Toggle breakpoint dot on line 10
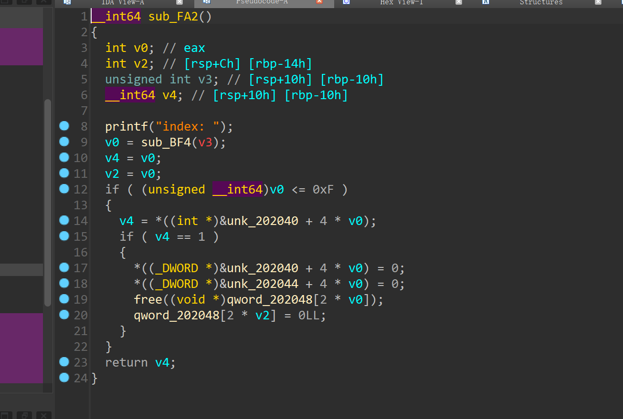623x419 pixels. (x=64, y=157)
